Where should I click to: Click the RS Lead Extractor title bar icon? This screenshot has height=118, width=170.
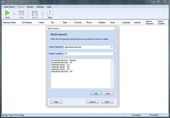point(3,2)
